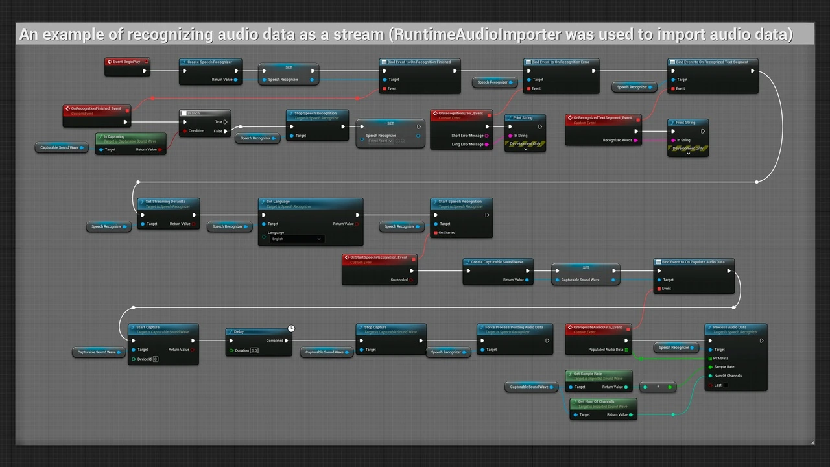The height and width of the screenshot is (467, 830).
Task: Expand the Print String node for Recognized Words
Action: pyautogui.click(x=688, y=154)
